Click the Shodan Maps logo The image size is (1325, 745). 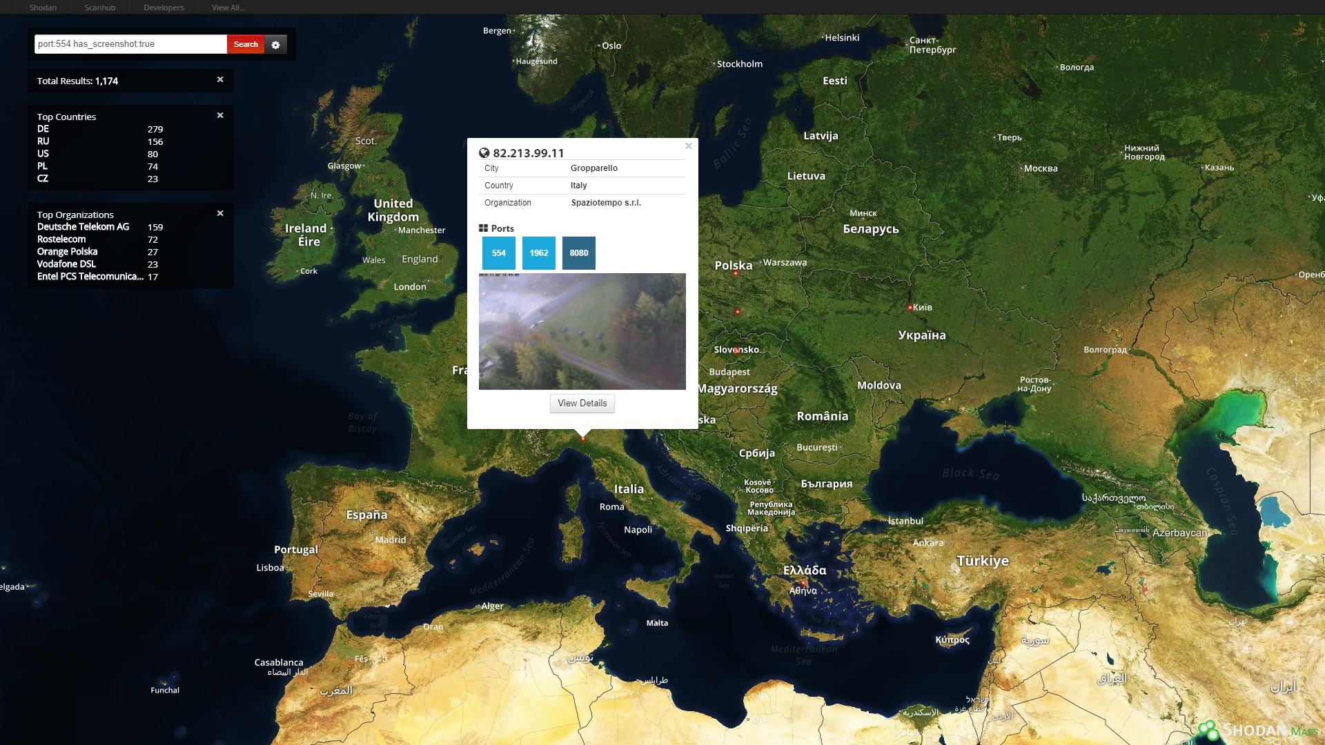tap(1259, 731)
